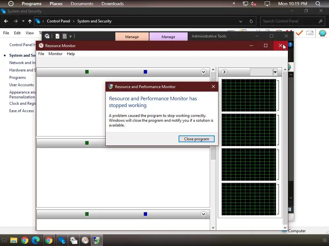Image resolution: width=329 pixels, height=246 pixels.
Task: Switch to Resource Monitor gauge icon on taskbar
Action: pyautogui.click(x=85, y=240)
